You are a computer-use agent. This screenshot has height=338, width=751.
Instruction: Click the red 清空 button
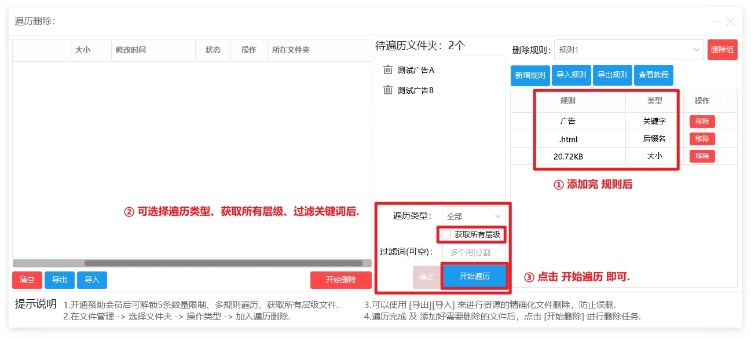27,280
